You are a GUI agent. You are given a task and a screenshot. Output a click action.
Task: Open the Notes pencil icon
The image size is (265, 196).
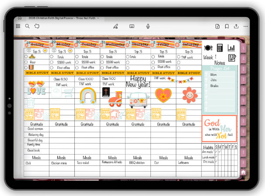[232, 58]
